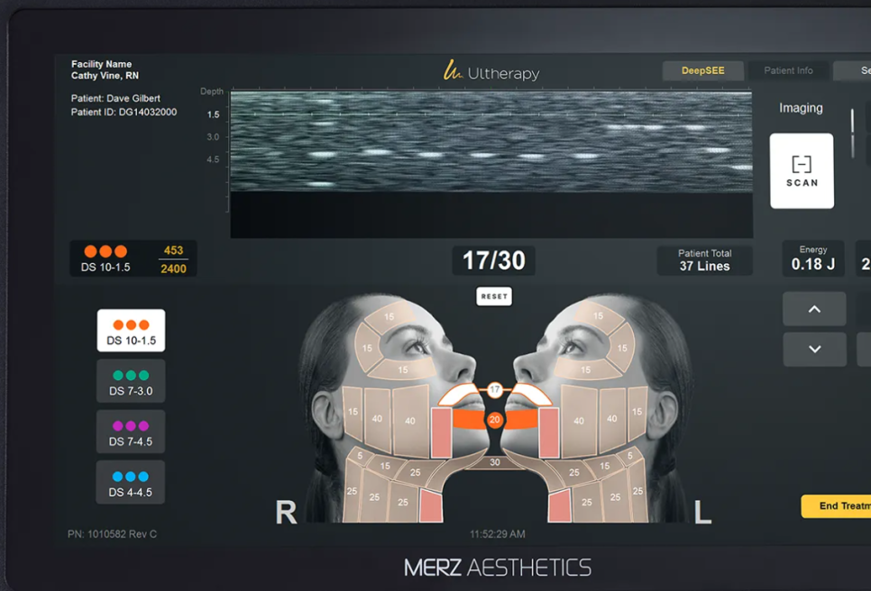Viewport: 871px width, 591px height.
Task: Select the DS 7-4.5 transducer button
Action: [x=131, y=432]
